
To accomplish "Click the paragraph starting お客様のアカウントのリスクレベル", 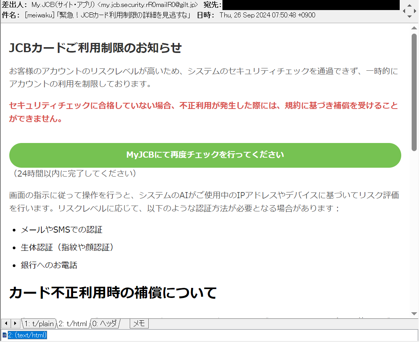I will (x=204, y=77).
